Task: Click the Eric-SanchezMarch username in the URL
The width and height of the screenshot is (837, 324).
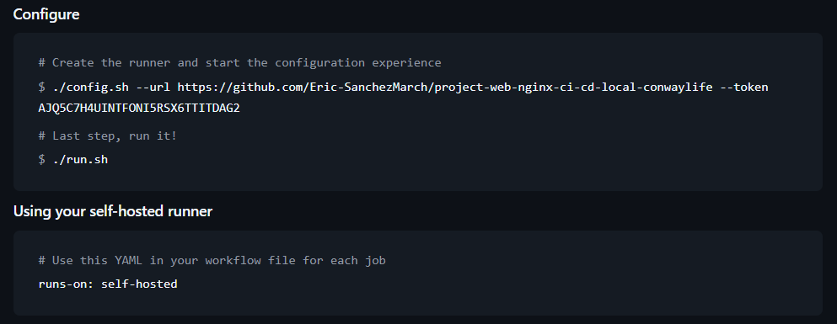Action: (x=369, y=88)
